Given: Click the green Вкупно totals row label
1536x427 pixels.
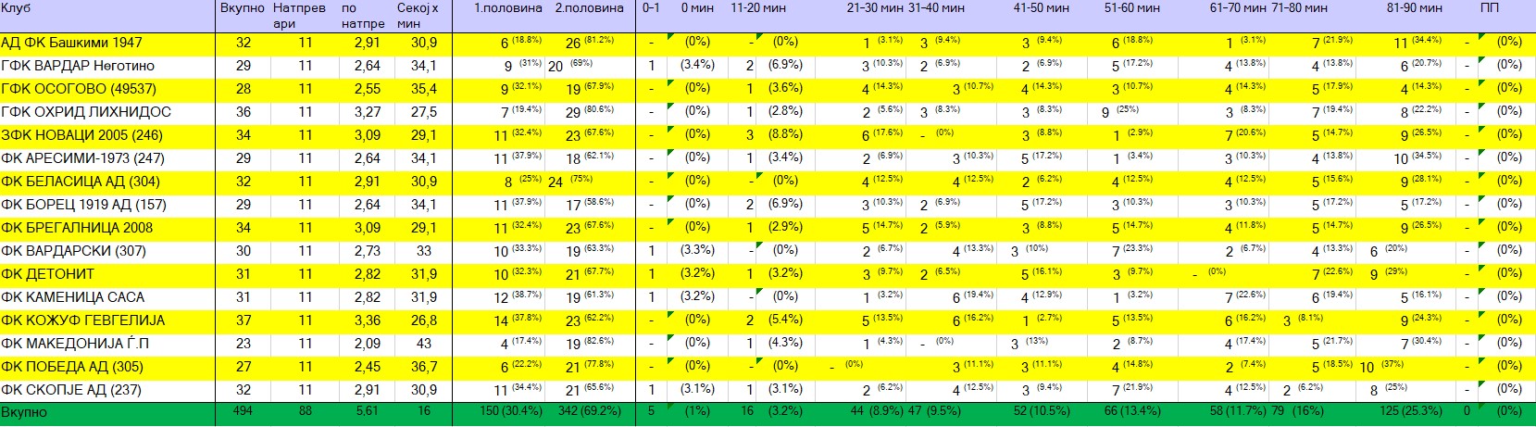Looking at the screenshot, I should [x=24, y=412].
